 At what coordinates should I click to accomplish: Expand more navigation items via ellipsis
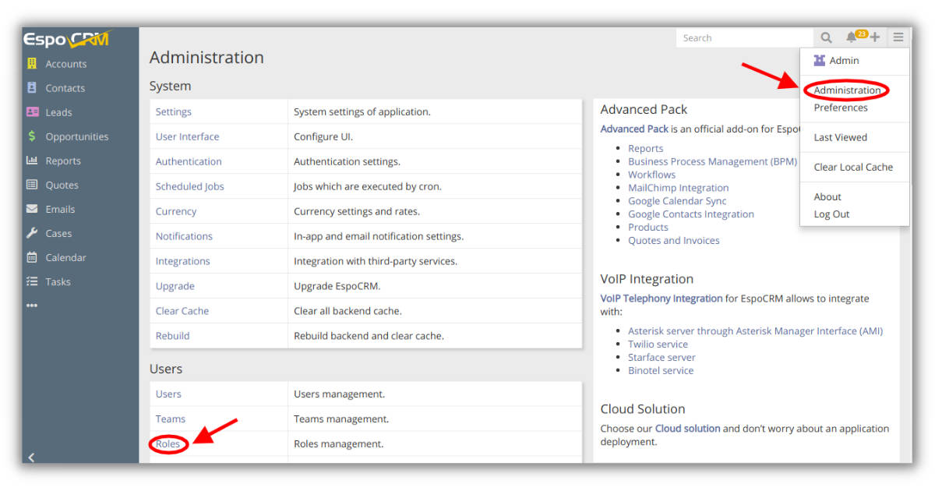(x=32, y=306)
